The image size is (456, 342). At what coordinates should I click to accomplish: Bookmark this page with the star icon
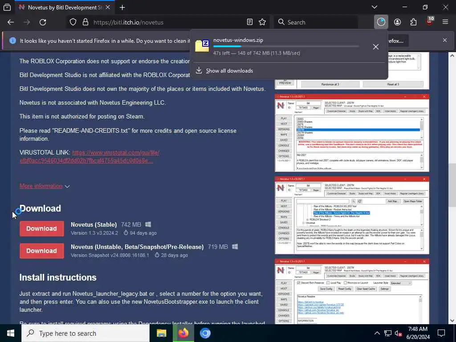(x=262, y=22)
